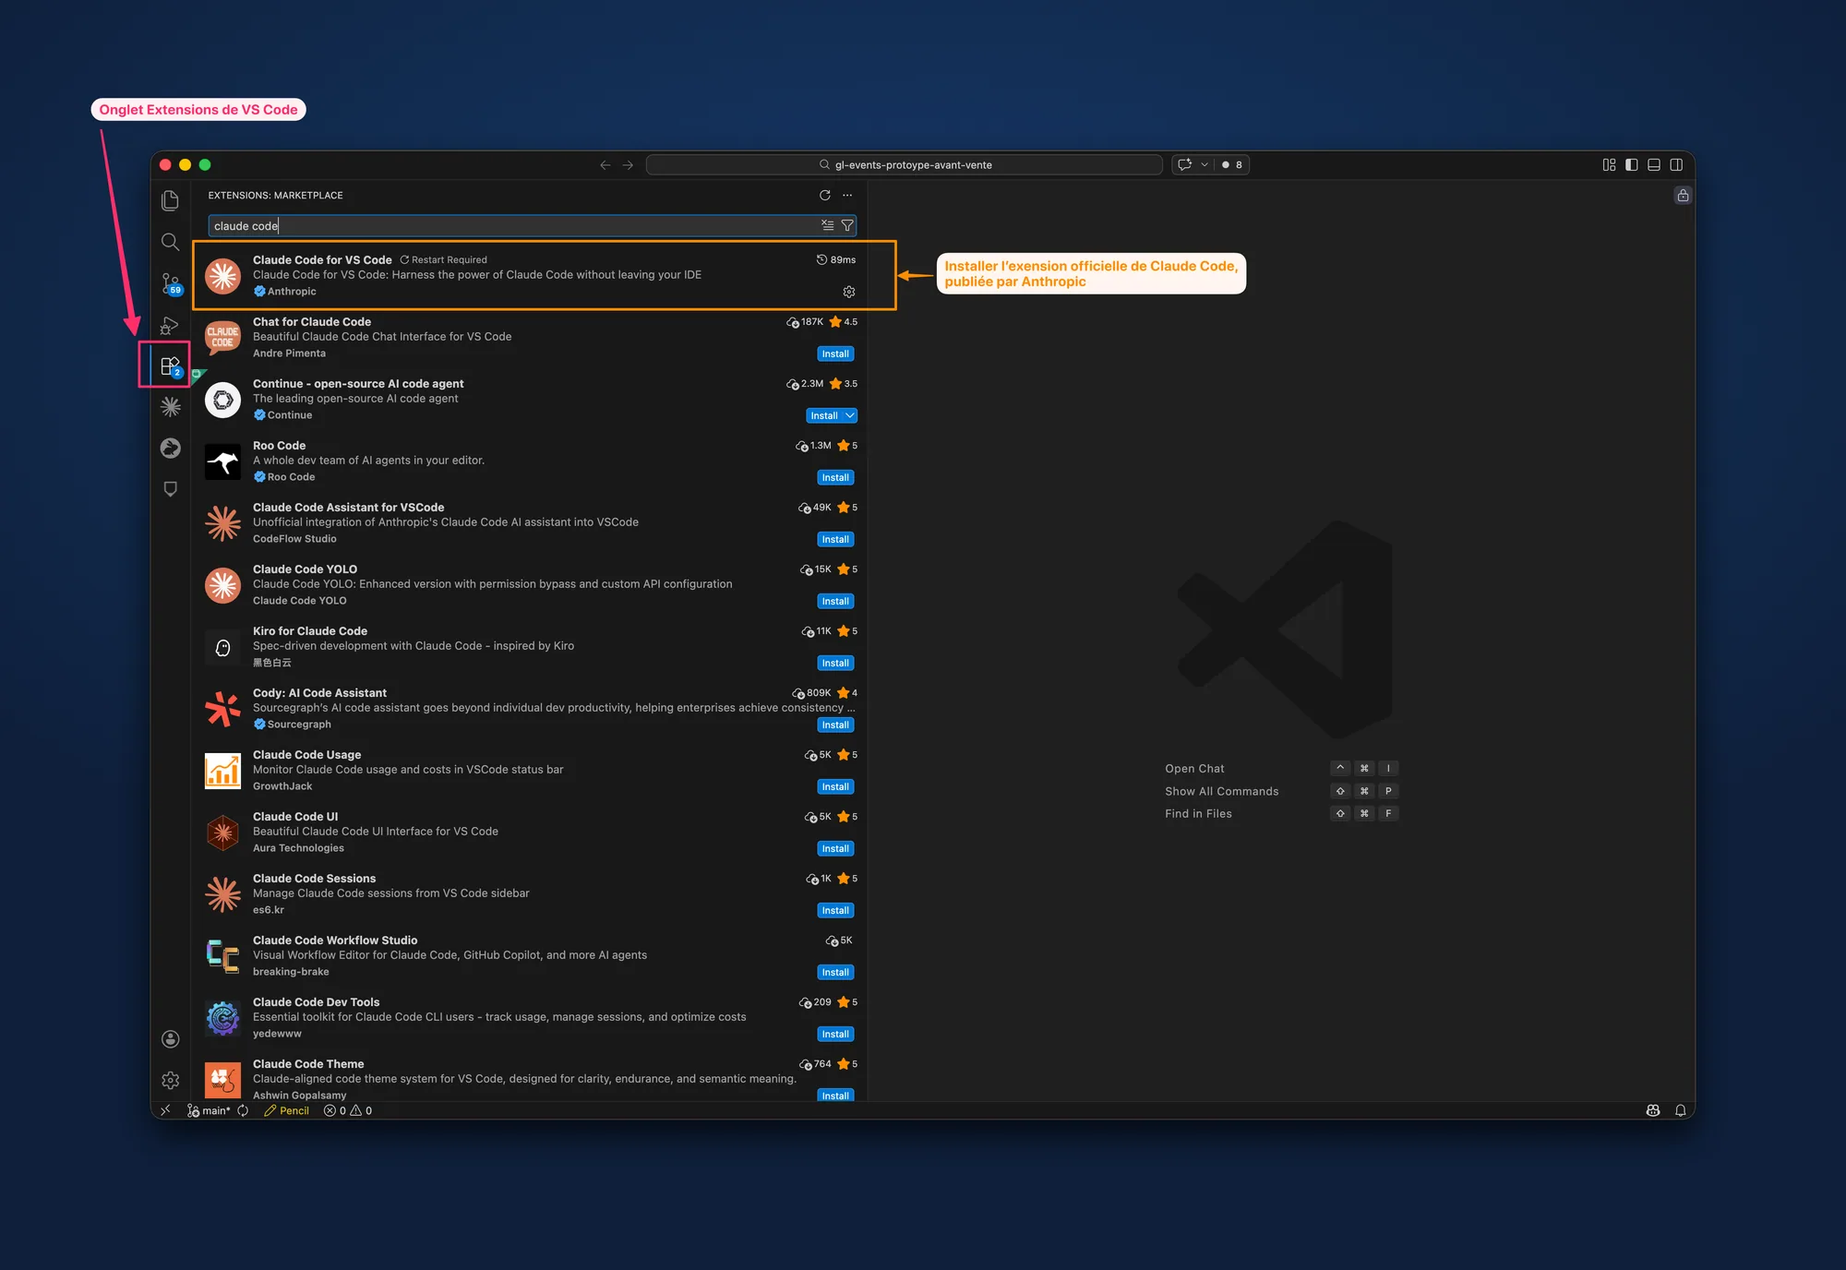Open the command center search bar

(904, 164)
